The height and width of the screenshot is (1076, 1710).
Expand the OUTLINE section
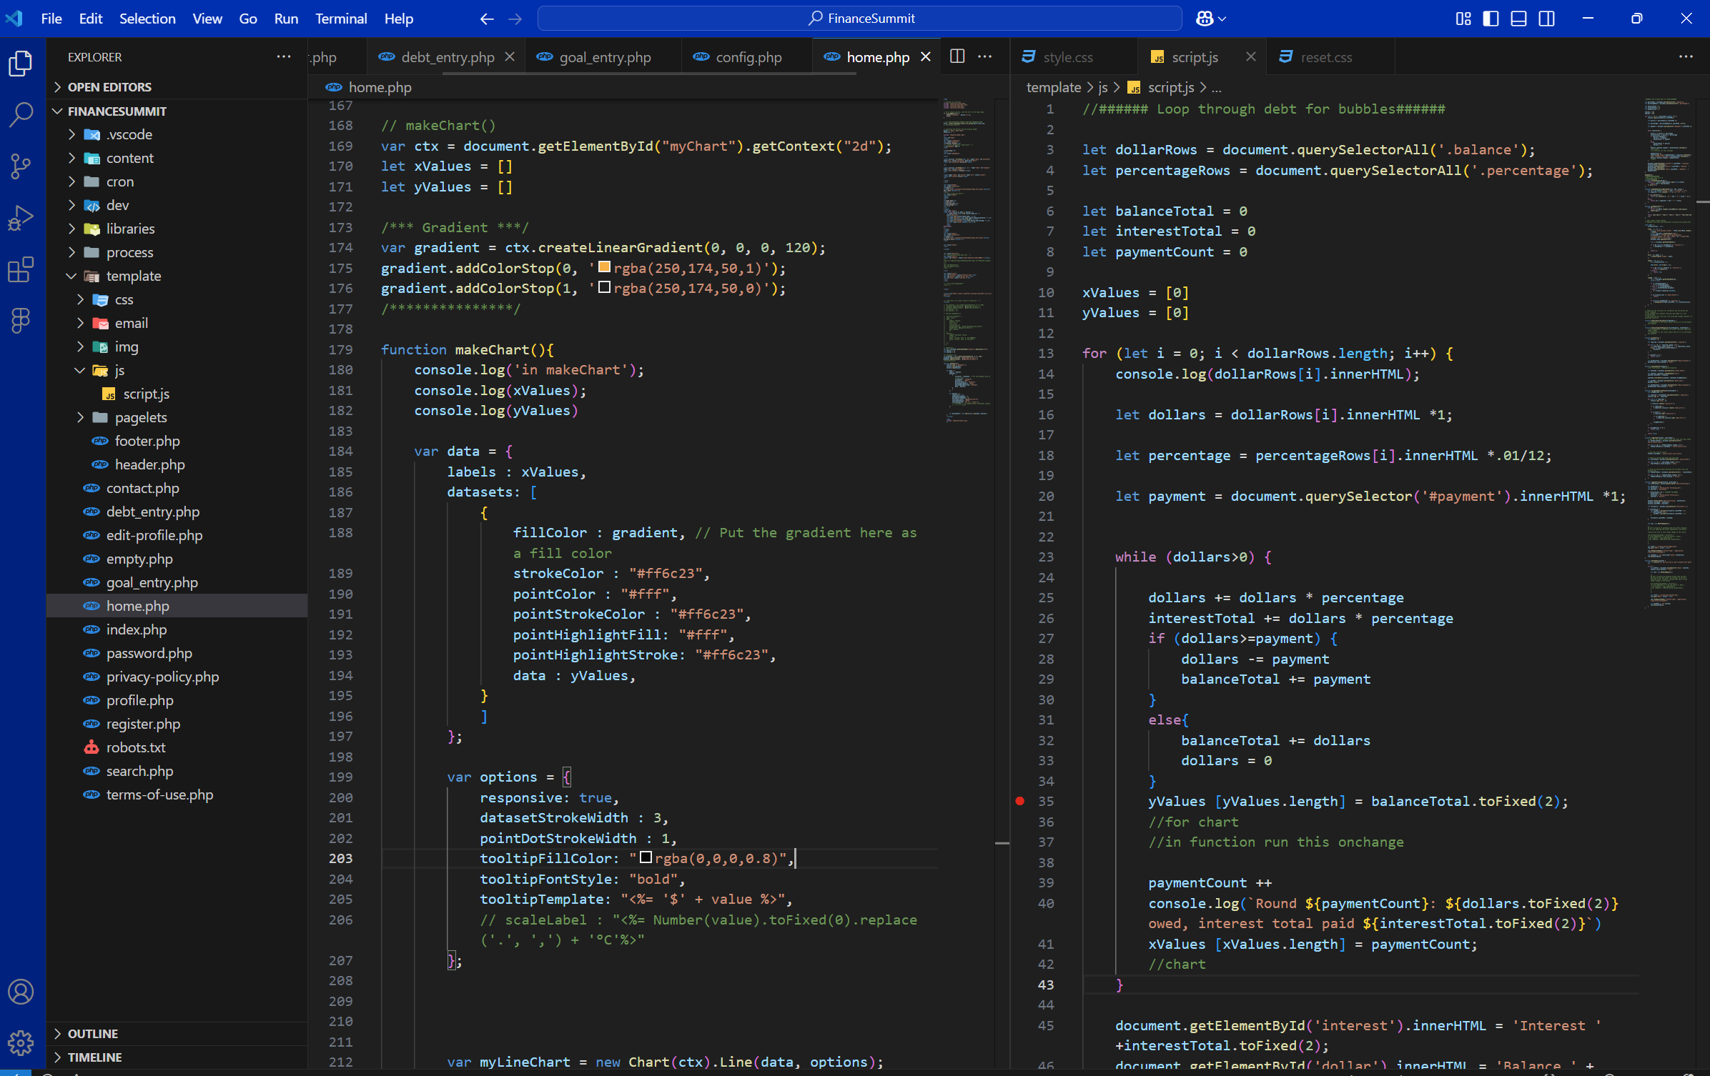point(93,1033)
